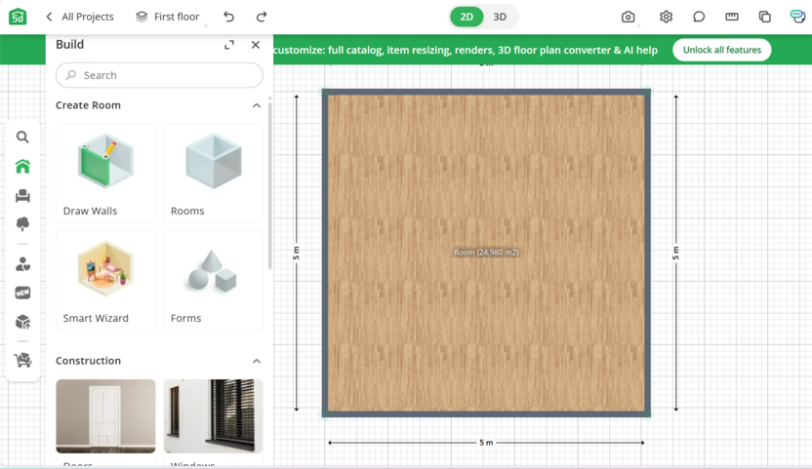Screen dimensions: 812x469
Task: Select the ruler measurement tool
Action: tap(732, 17)
